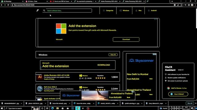
Task: Bookmark this page with star icon
Action: click(181, 5)
